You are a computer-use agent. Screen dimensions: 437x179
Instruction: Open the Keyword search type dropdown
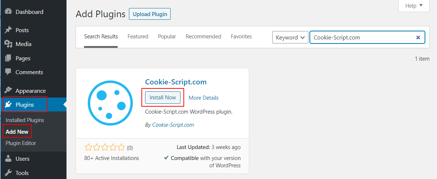(290, 37)
